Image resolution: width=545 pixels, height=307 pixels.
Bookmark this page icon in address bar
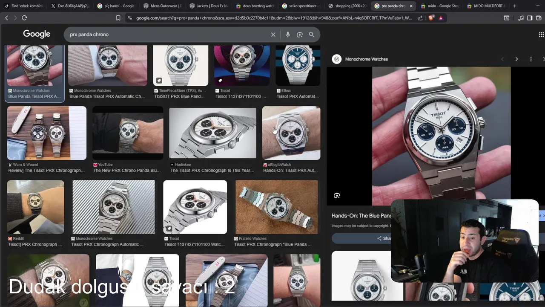point(118,18)
